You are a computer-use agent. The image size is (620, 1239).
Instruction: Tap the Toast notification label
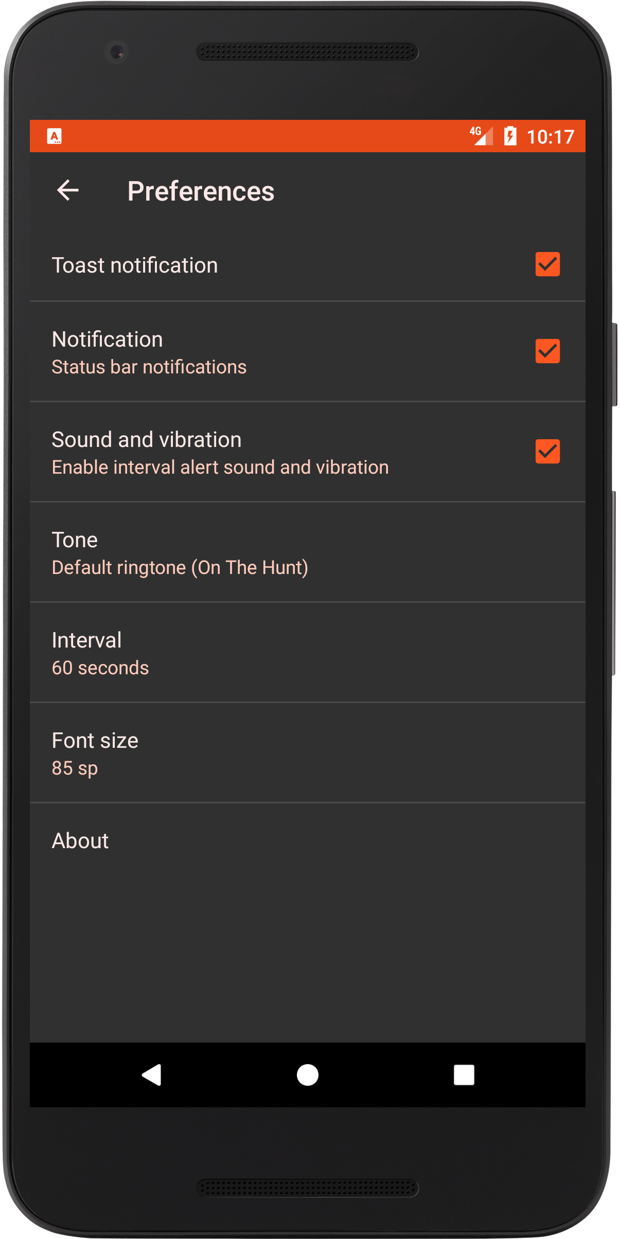click(135, 265)
